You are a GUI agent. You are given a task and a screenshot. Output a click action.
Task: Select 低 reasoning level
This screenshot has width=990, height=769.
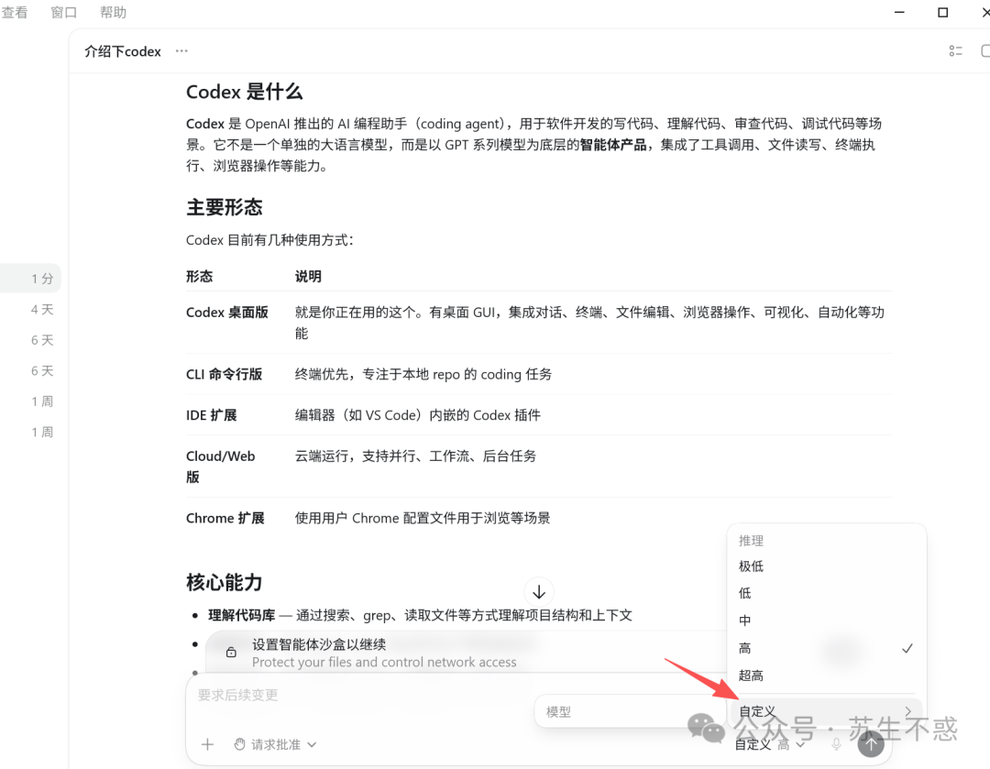click(x=827, y=593)
